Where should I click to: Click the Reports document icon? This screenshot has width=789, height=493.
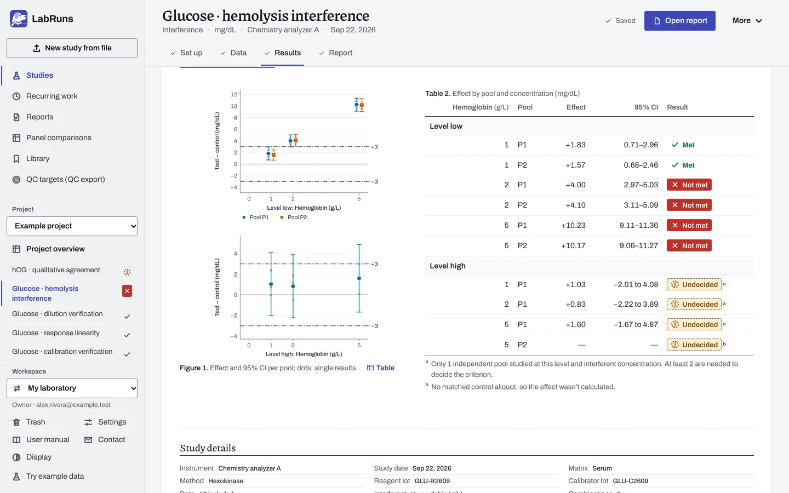16,117
